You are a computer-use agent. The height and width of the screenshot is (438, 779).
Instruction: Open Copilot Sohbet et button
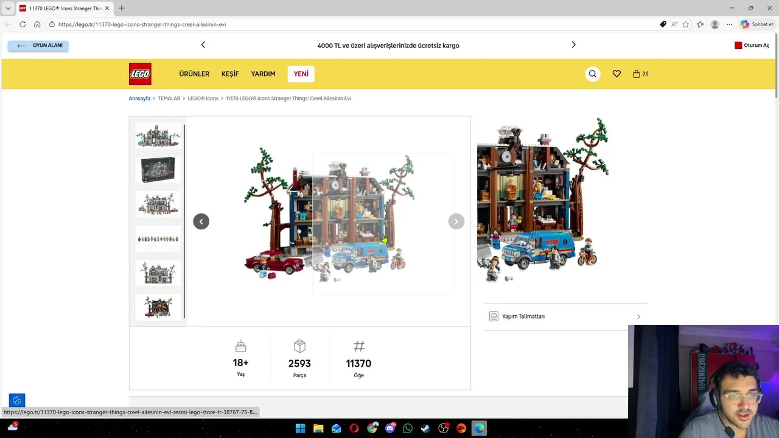[x=757, y=24]
